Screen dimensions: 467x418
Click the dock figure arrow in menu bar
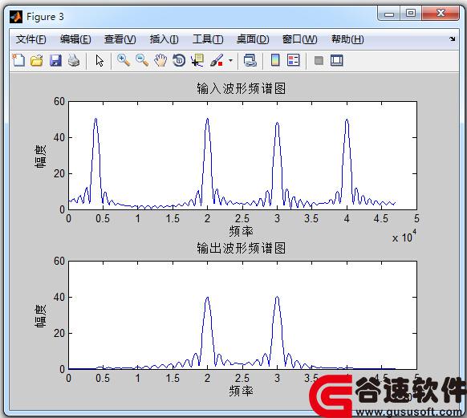click(x=453, y=39)
